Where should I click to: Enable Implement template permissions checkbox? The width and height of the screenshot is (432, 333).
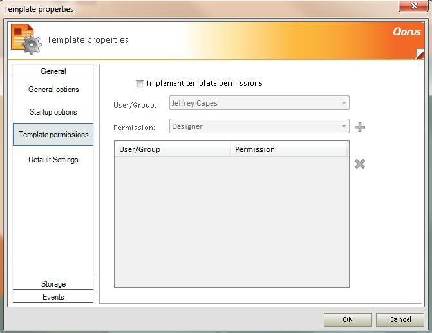(x=140, y=84)
